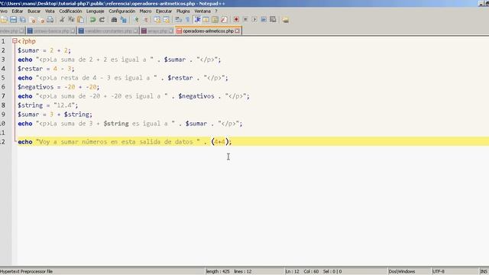The image size is (489, 275).
Task: Click the Save file toolbar icon
Action: [14, 20]
